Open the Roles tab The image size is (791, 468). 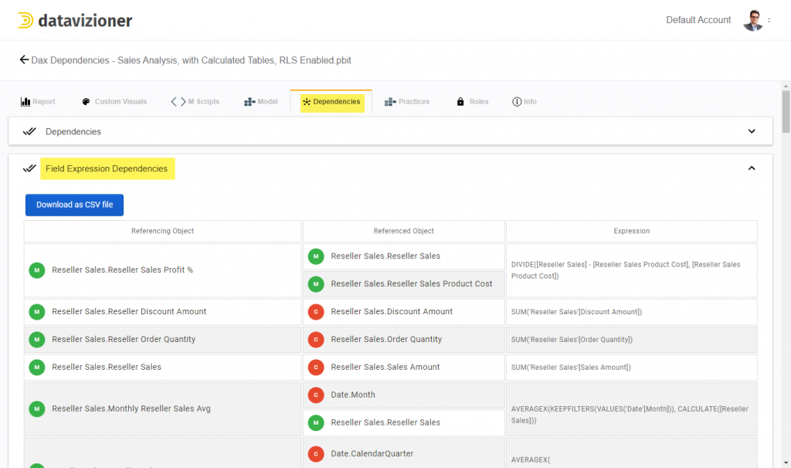tap(472, 101)
